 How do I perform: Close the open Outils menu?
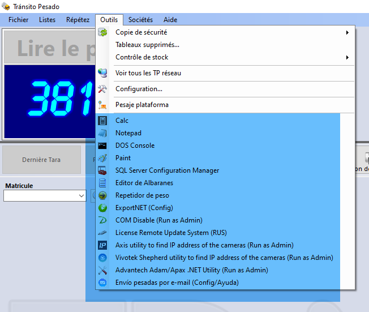(109, 20)
